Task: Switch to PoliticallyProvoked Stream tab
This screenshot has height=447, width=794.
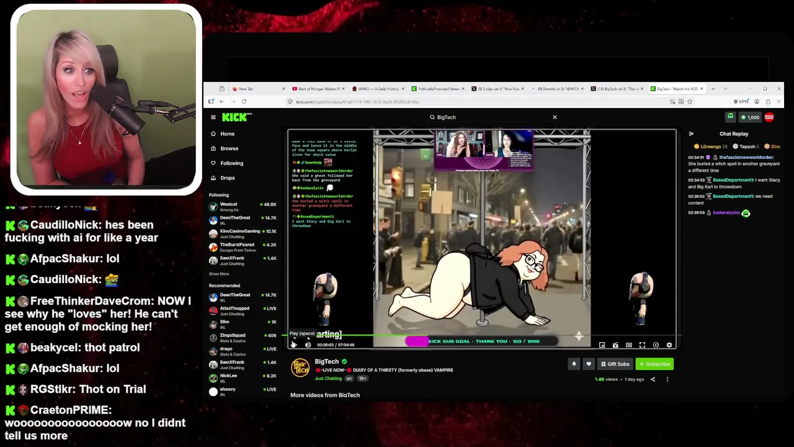Action: pyautogui.click(x=439, y=89)
